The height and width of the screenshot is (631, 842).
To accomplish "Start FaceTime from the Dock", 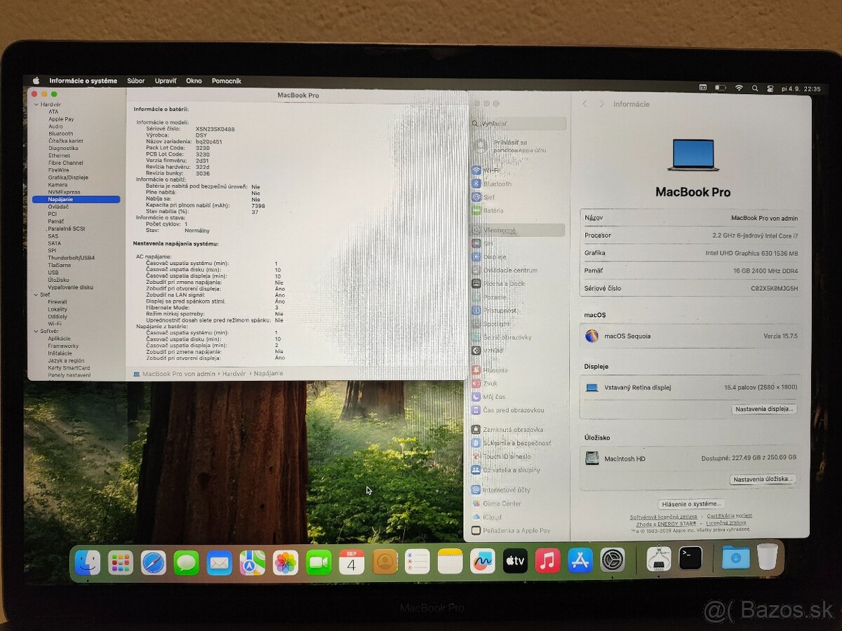I will coord(319,562).
